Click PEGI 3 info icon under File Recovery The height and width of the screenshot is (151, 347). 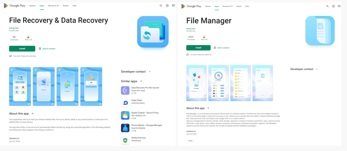(x=31, y=40)
